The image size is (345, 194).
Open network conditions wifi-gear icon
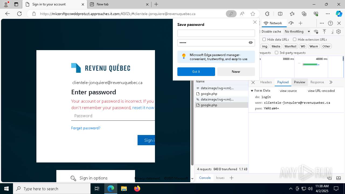point(316,32)
